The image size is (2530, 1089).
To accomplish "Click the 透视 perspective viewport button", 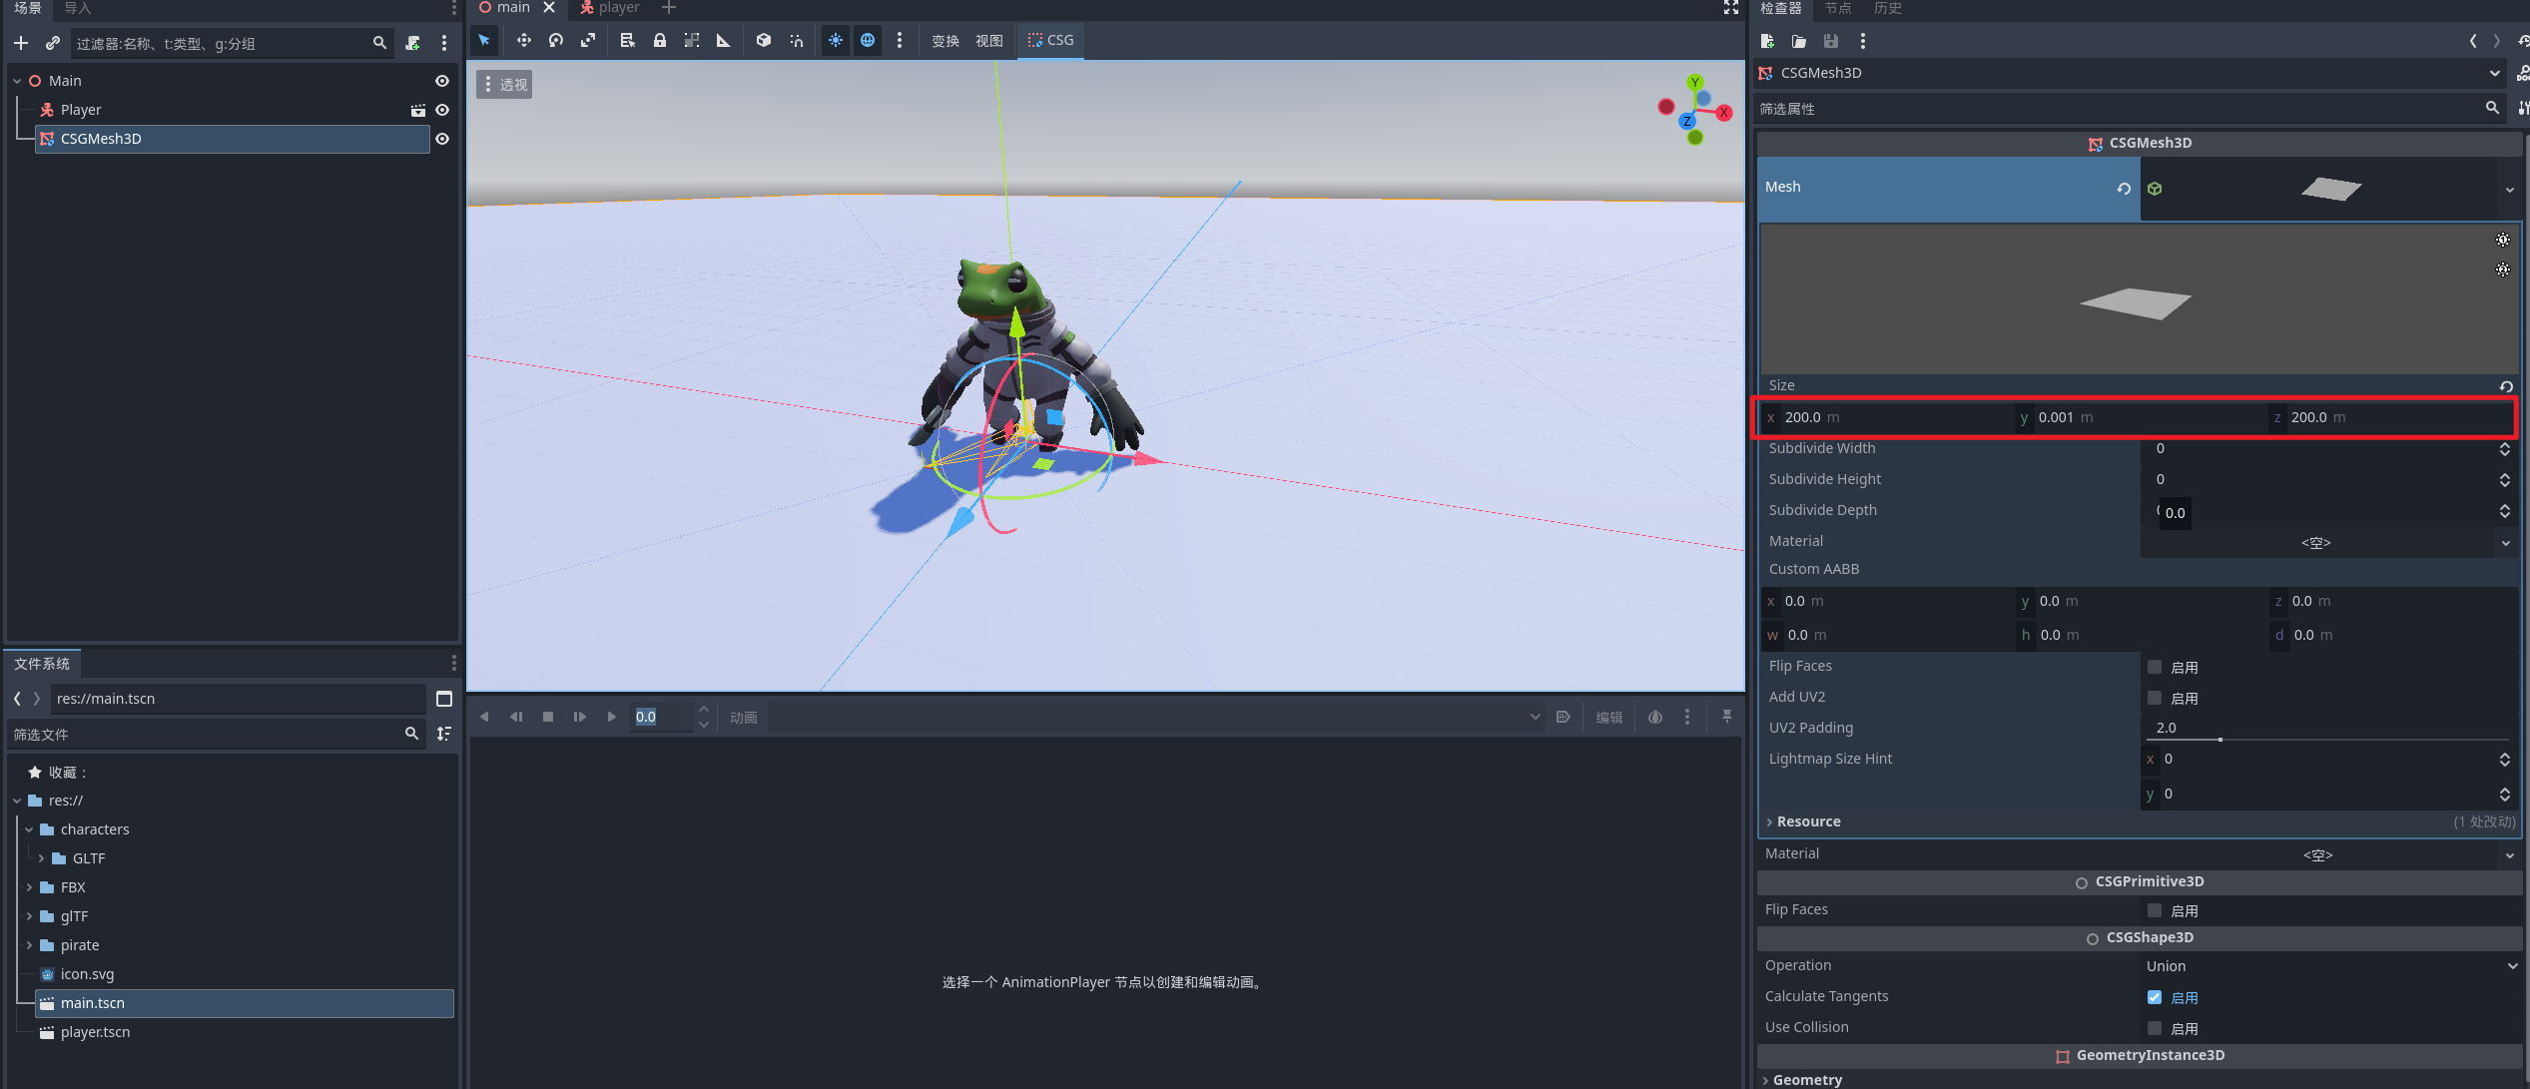I will coord(505,85).
